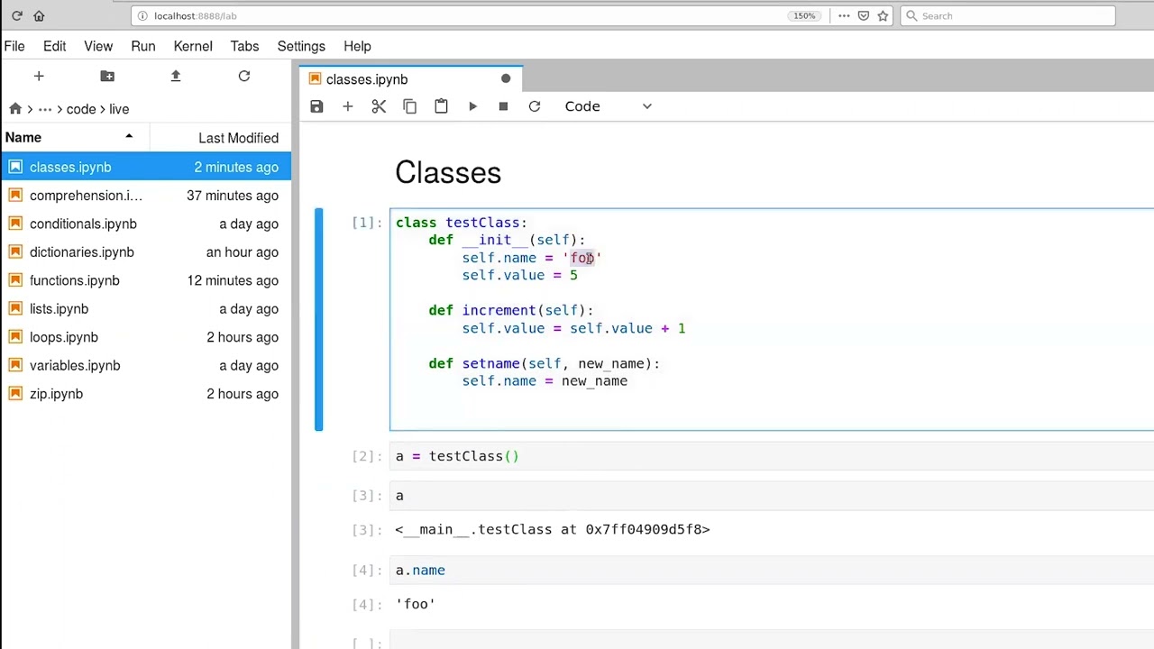Click the Classes markdown heading
Image resolution: width=1154 pixels, height=649 pixels.
click(x=448, y=172)
